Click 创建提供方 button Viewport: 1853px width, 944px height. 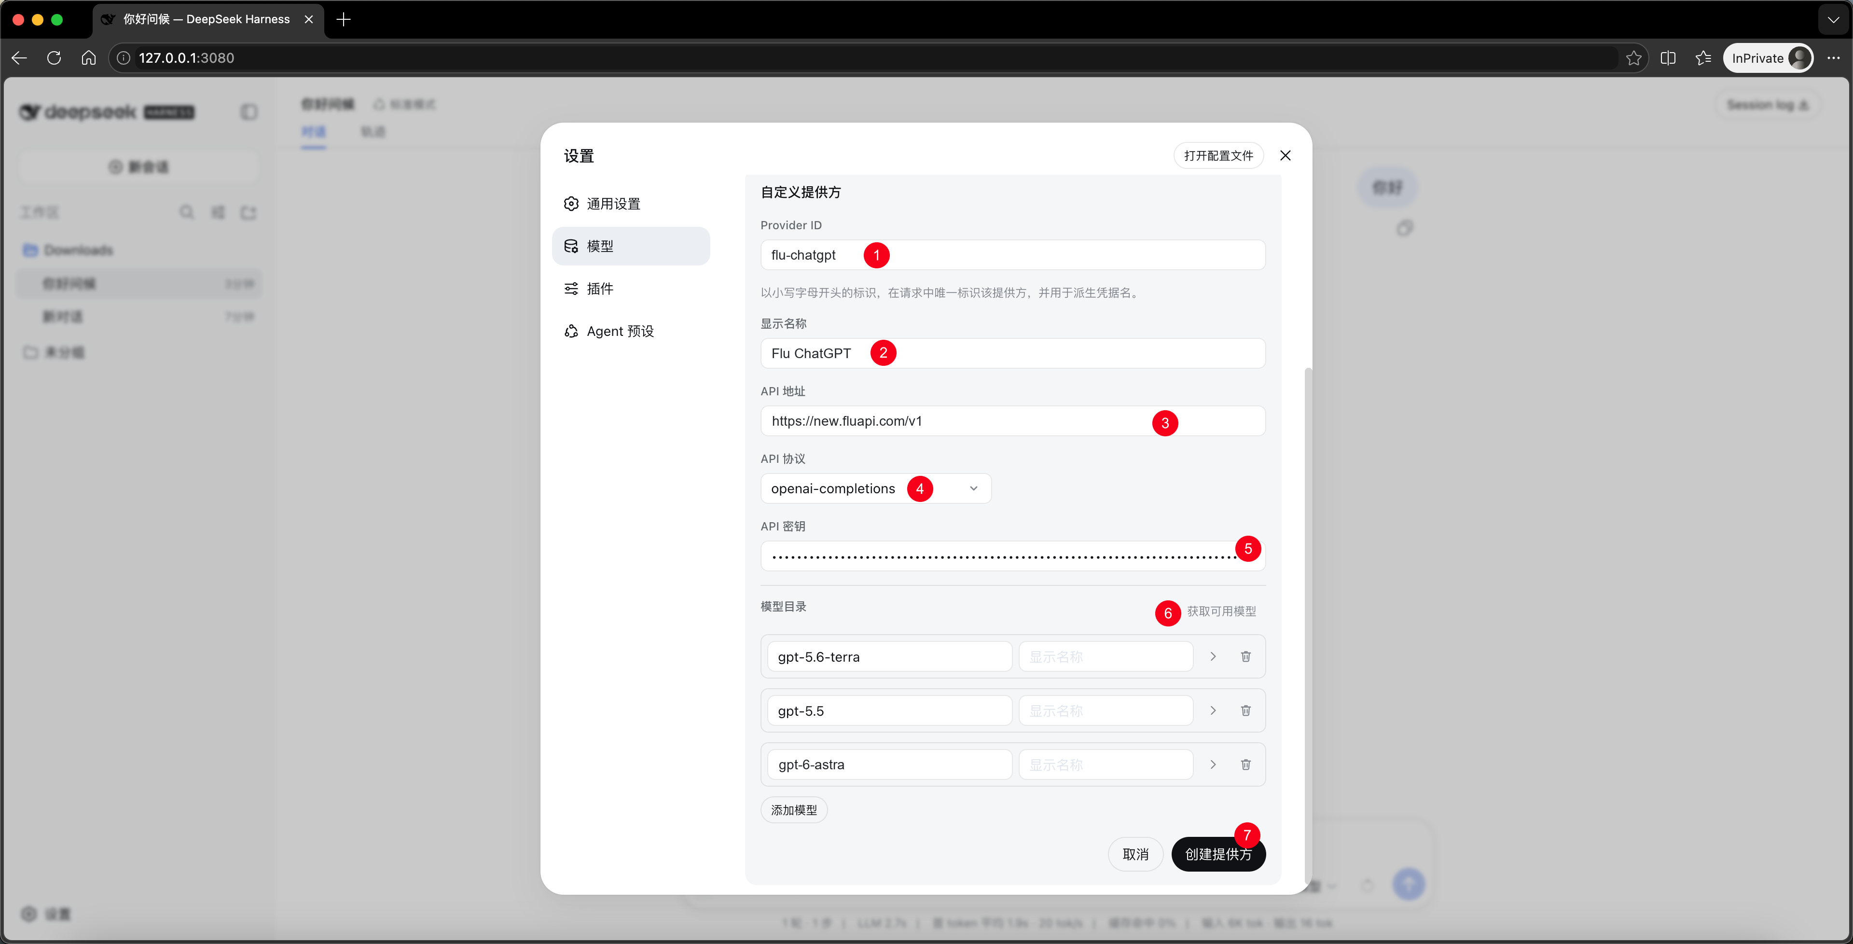pos(1218,854)
